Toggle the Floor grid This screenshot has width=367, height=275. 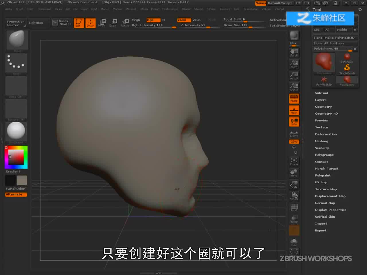[294, 110]
